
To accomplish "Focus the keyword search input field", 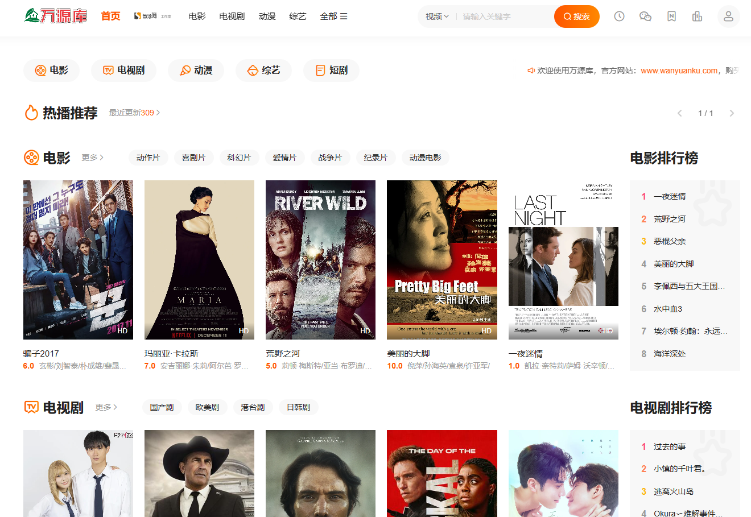I will [x=505, y=16].
